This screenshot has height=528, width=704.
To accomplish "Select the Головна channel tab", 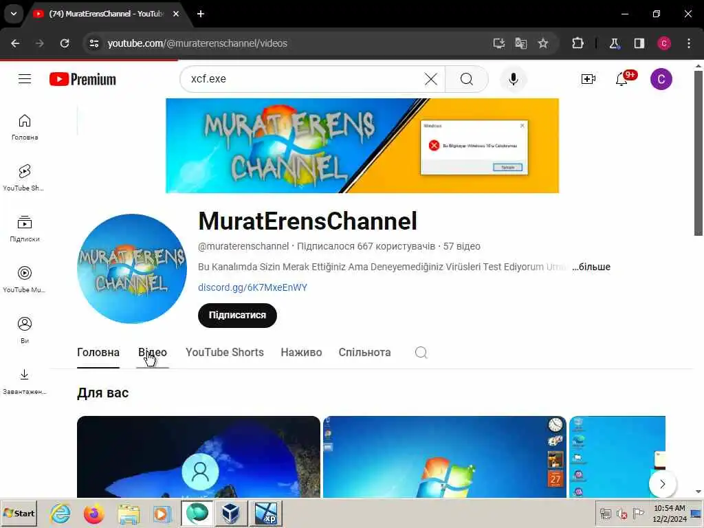I will (98, 353).
